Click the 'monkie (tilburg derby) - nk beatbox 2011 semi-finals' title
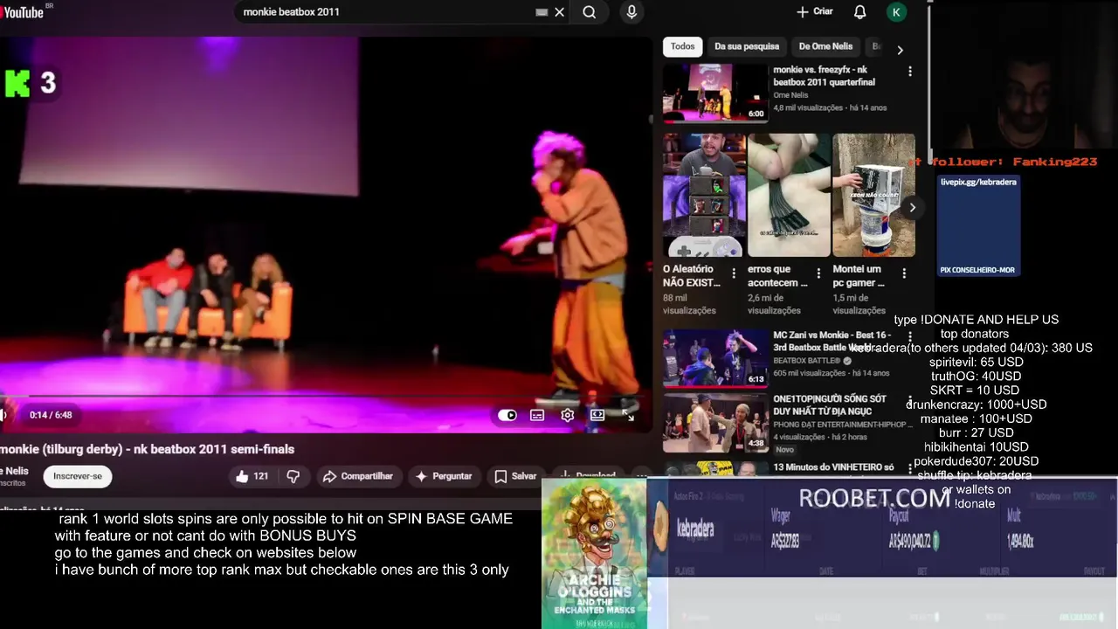Image resolution: width=1118 pixels, height=629 pixels. 147,449
